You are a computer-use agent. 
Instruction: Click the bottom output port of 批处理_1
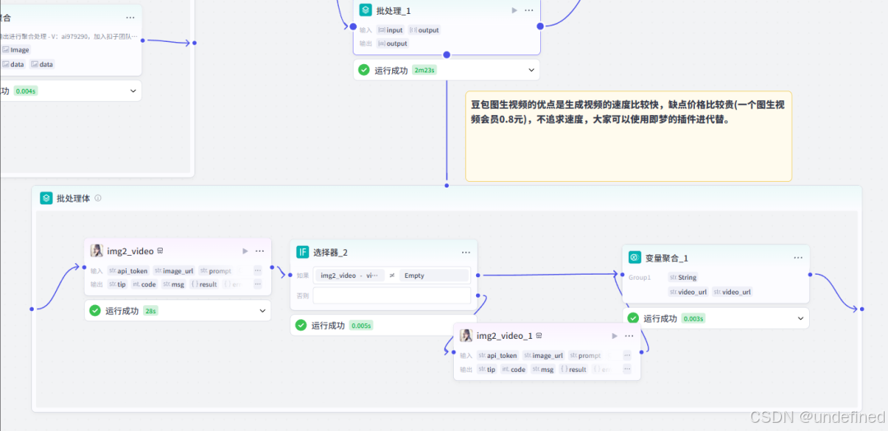pyautogui.click(x=446, y=55)
